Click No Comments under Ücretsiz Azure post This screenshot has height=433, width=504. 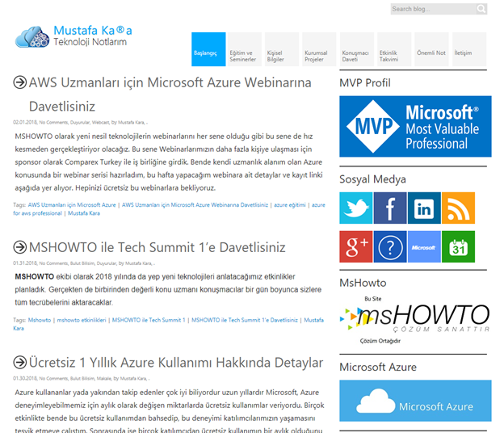point(53,378)
